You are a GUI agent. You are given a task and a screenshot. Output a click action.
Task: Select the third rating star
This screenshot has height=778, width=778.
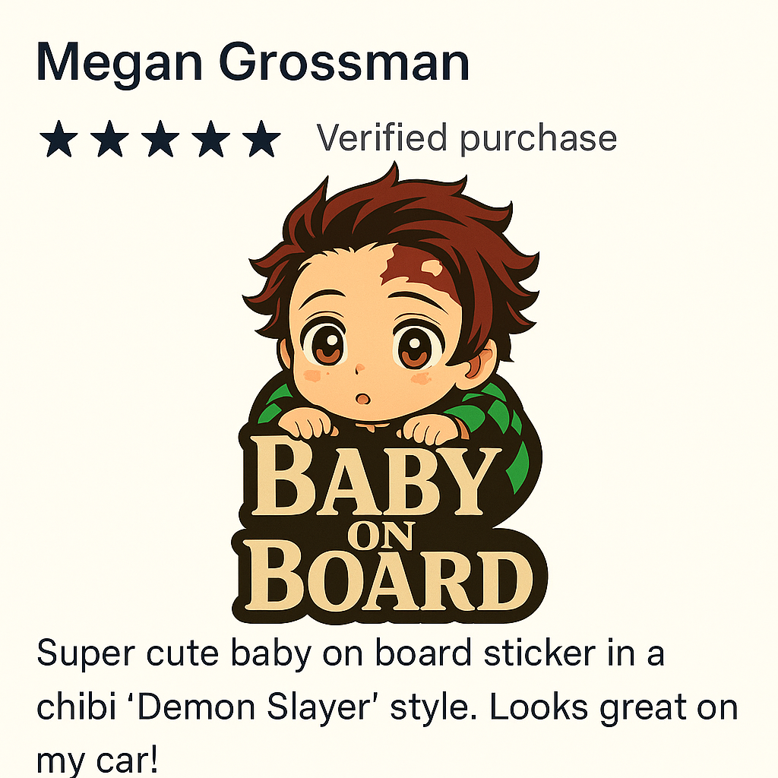[160, 139]
